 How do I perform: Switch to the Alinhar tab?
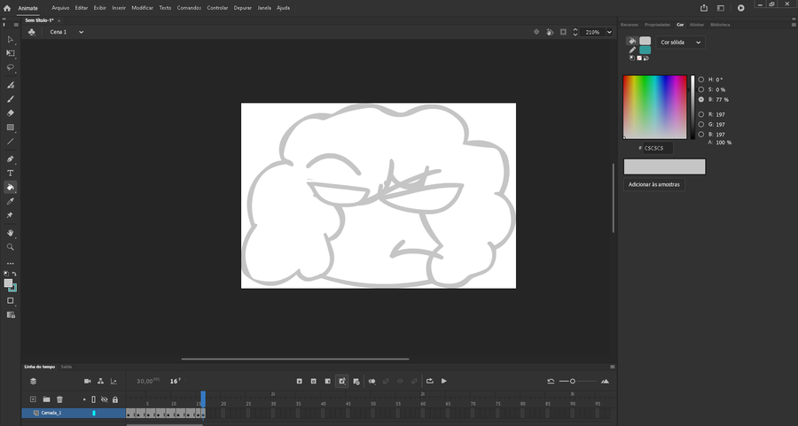(x=697, y=25)
